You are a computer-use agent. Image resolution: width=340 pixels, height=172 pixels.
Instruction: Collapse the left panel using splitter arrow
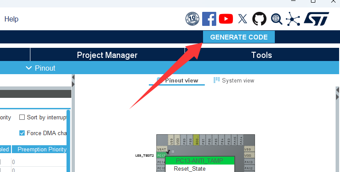pos(73,77)
